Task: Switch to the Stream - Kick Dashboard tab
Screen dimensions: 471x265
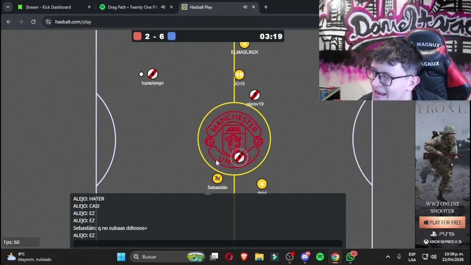Action: click(48, 7)
